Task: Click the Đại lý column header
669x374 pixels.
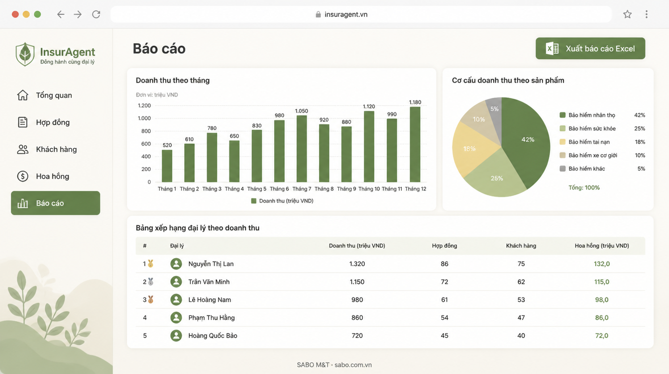Action: [177, 246]
